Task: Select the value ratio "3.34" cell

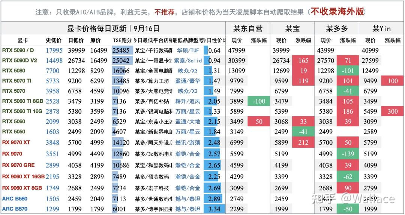Action: tap(214, 209)
